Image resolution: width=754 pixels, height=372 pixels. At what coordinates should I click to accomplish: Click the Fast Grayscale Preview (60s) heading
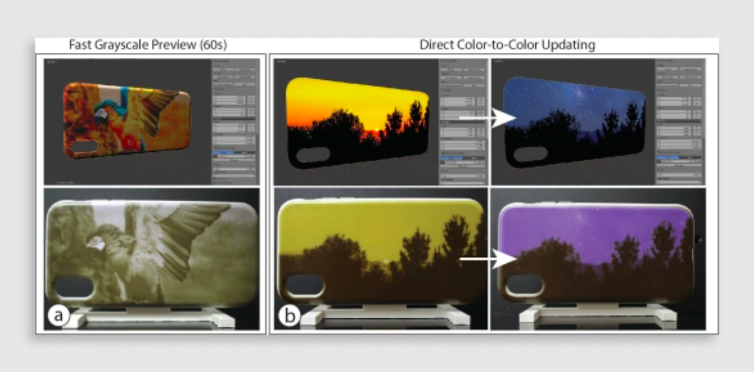(x=147, y=45)
